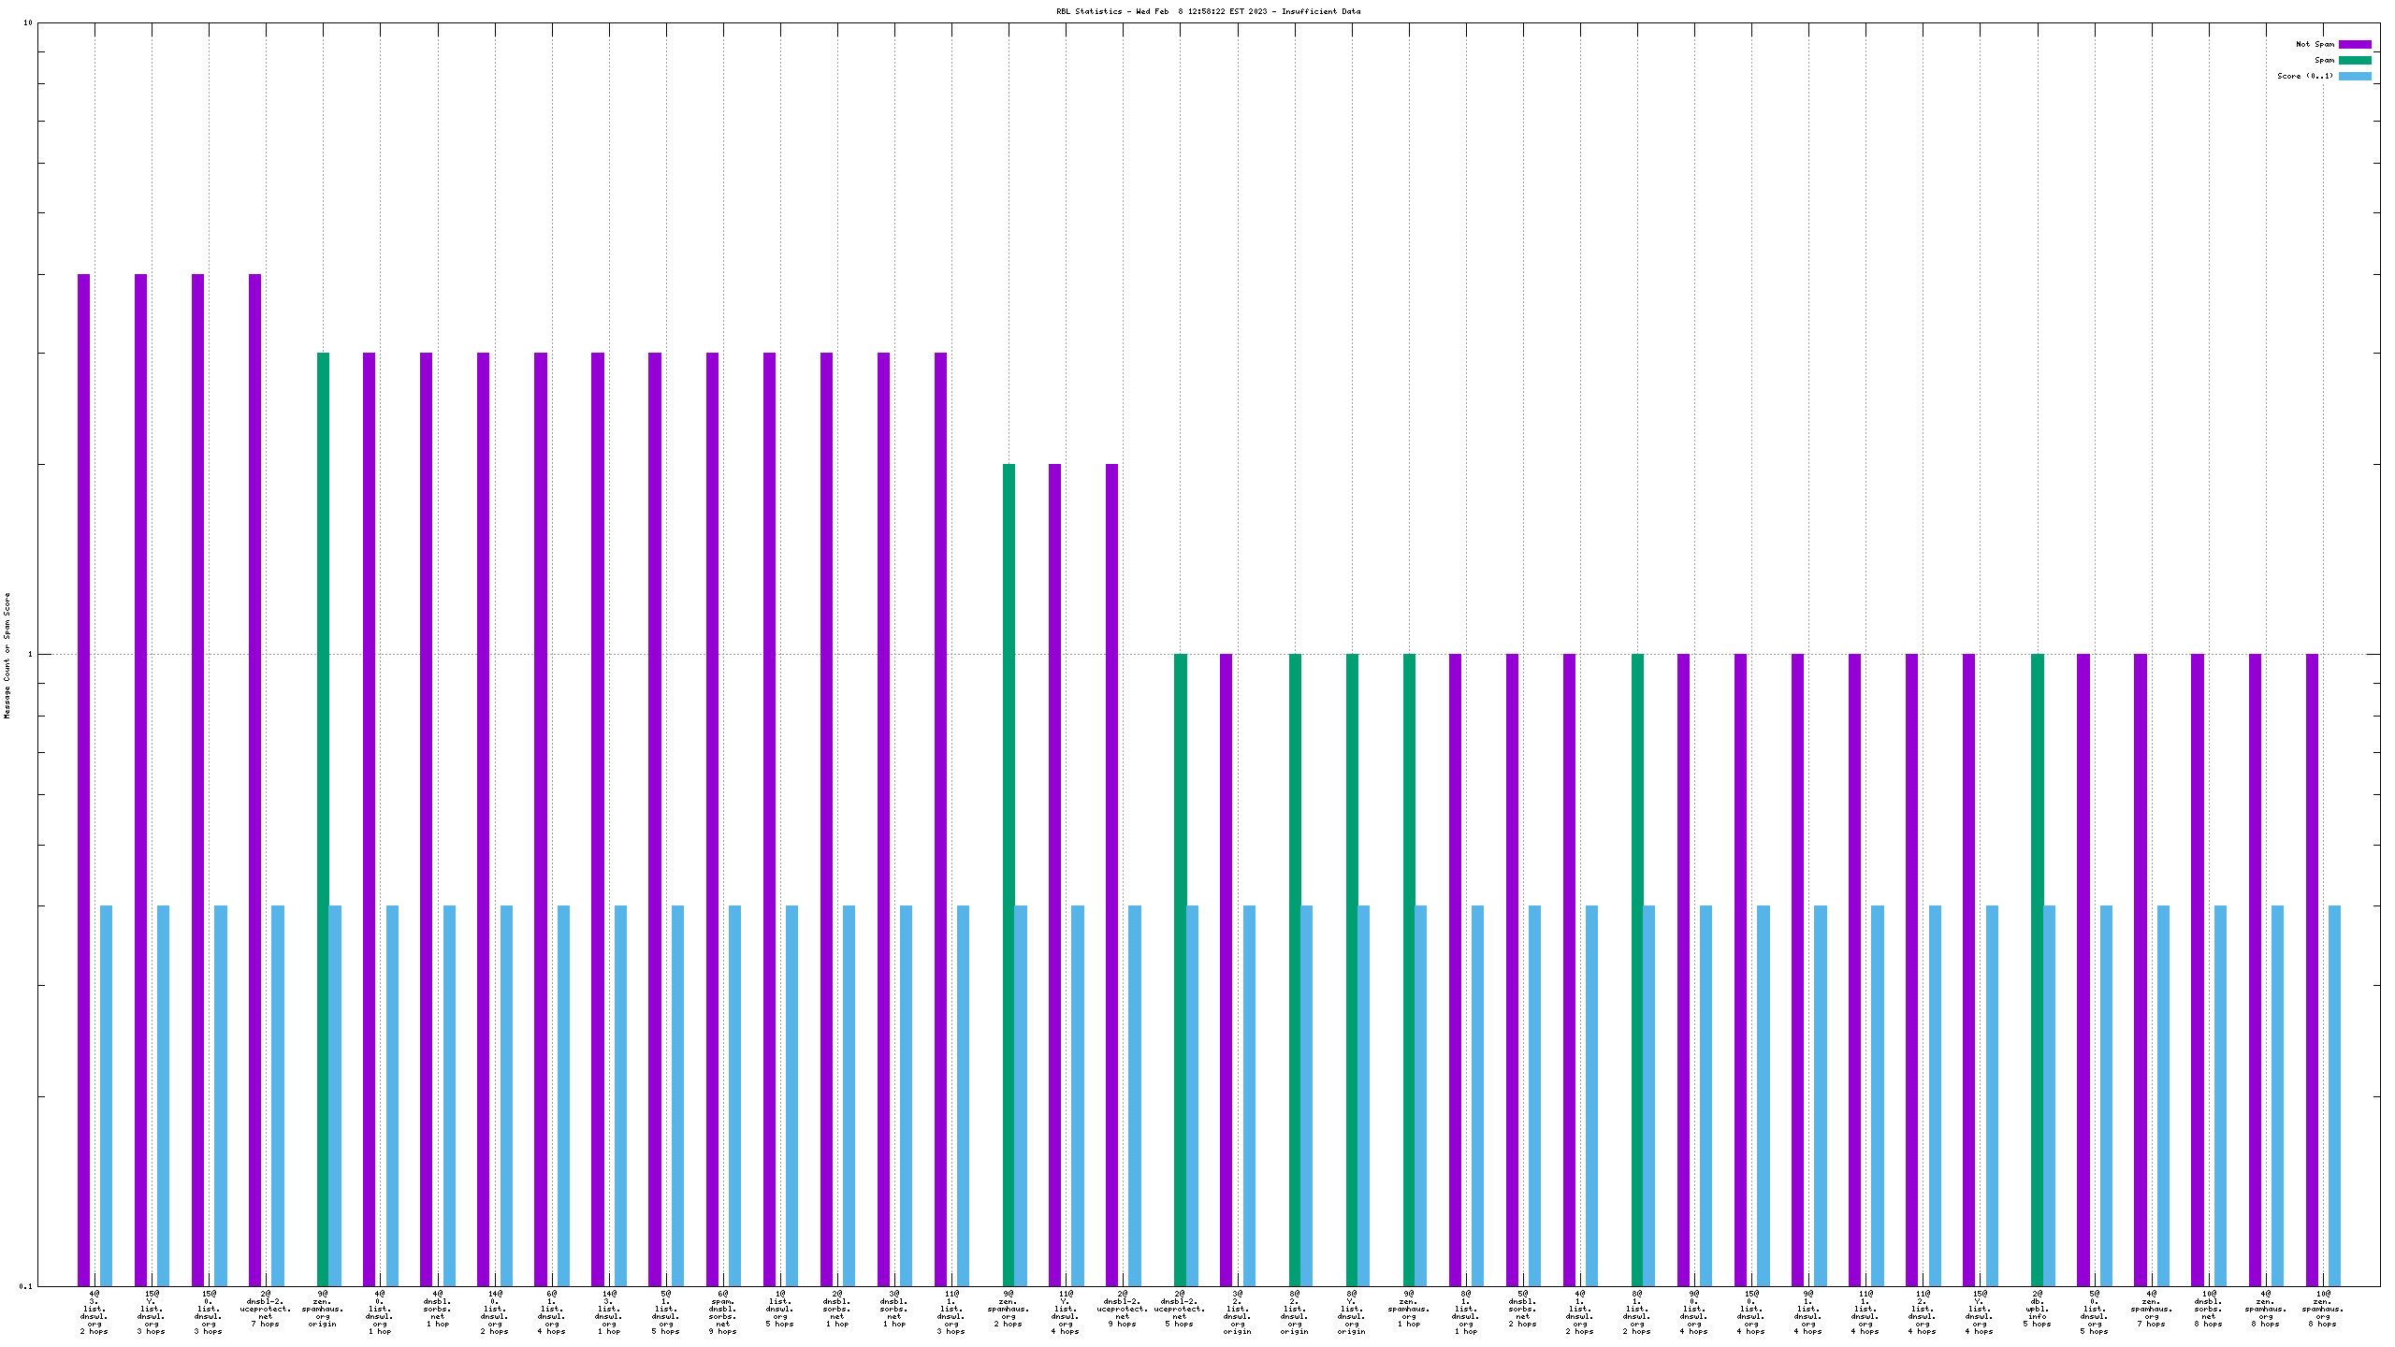Click the purple Not Spam legend swatch
This screenshot has height=1347, width=2395.
[2355, 44]
